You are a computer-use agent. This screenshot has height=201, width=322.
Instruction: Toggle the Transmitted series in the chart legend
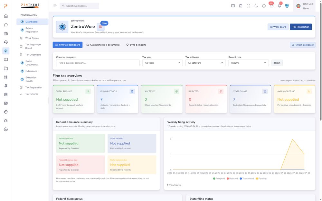coord(247,178)
